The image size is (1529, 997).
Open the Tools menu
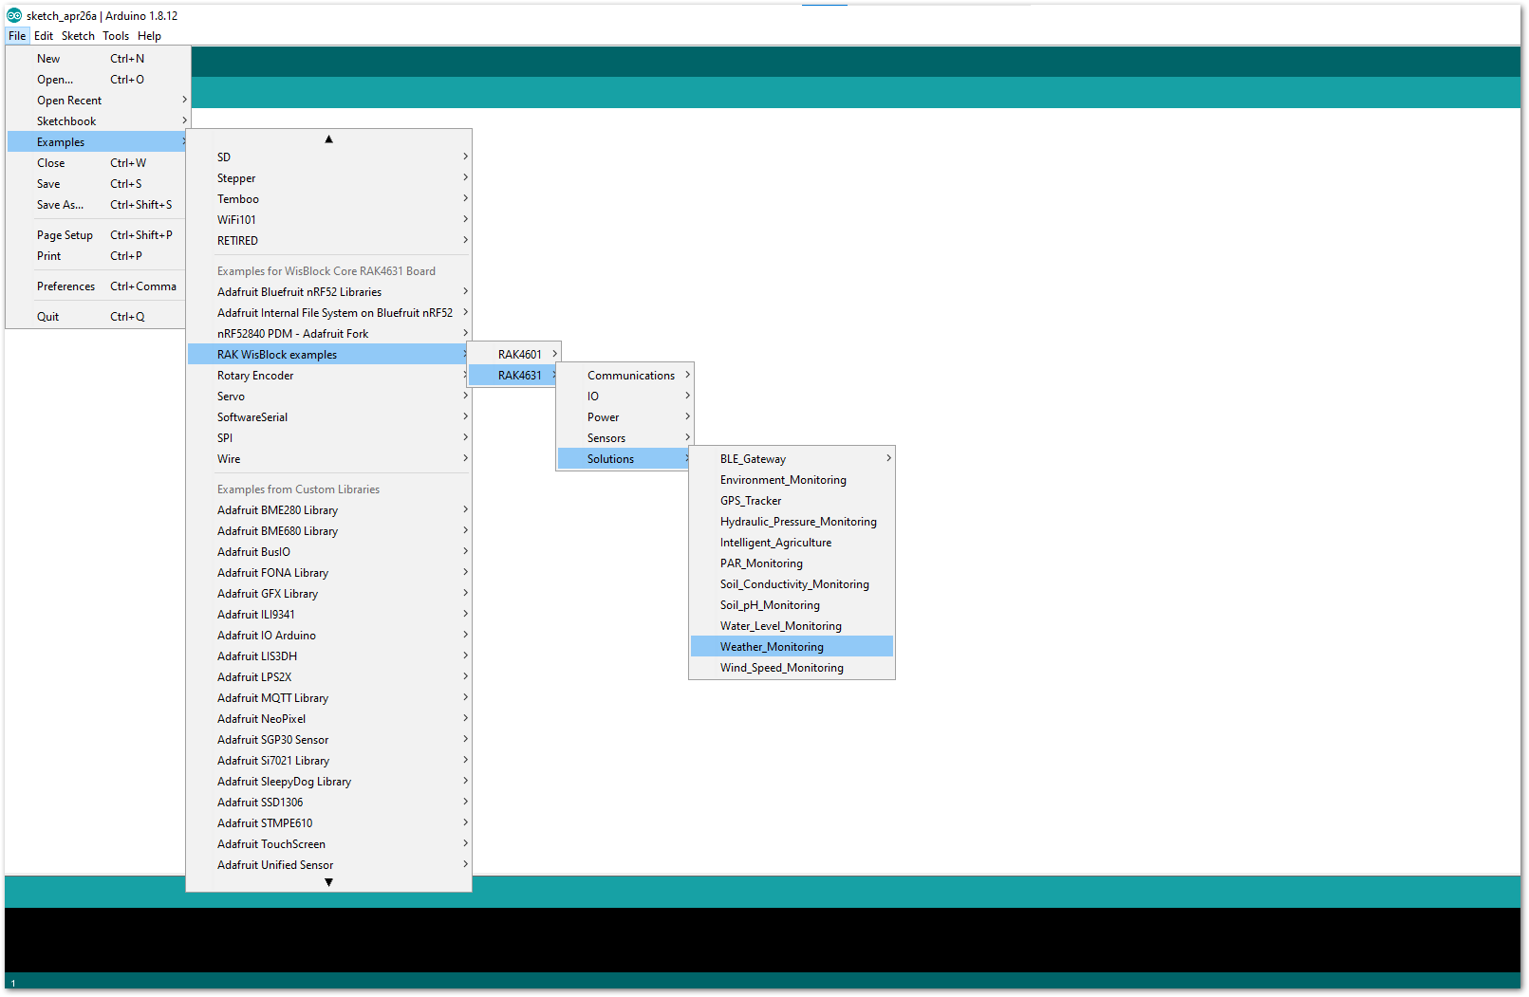click(x=116, y=36)
